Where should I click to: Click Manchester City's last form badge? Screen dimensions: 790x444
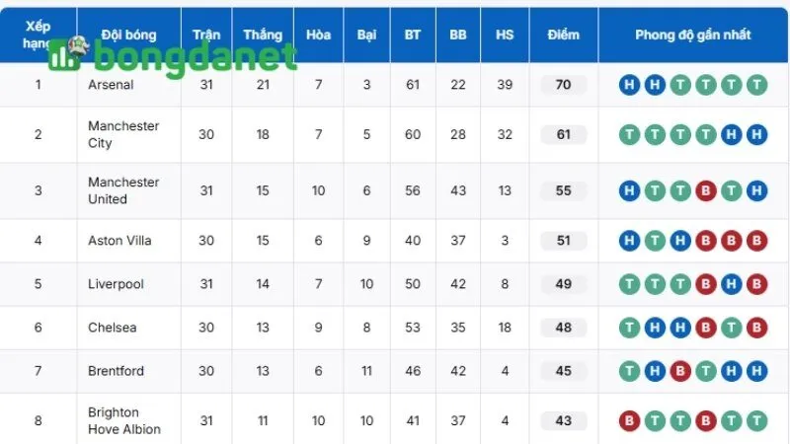point(756,135)
